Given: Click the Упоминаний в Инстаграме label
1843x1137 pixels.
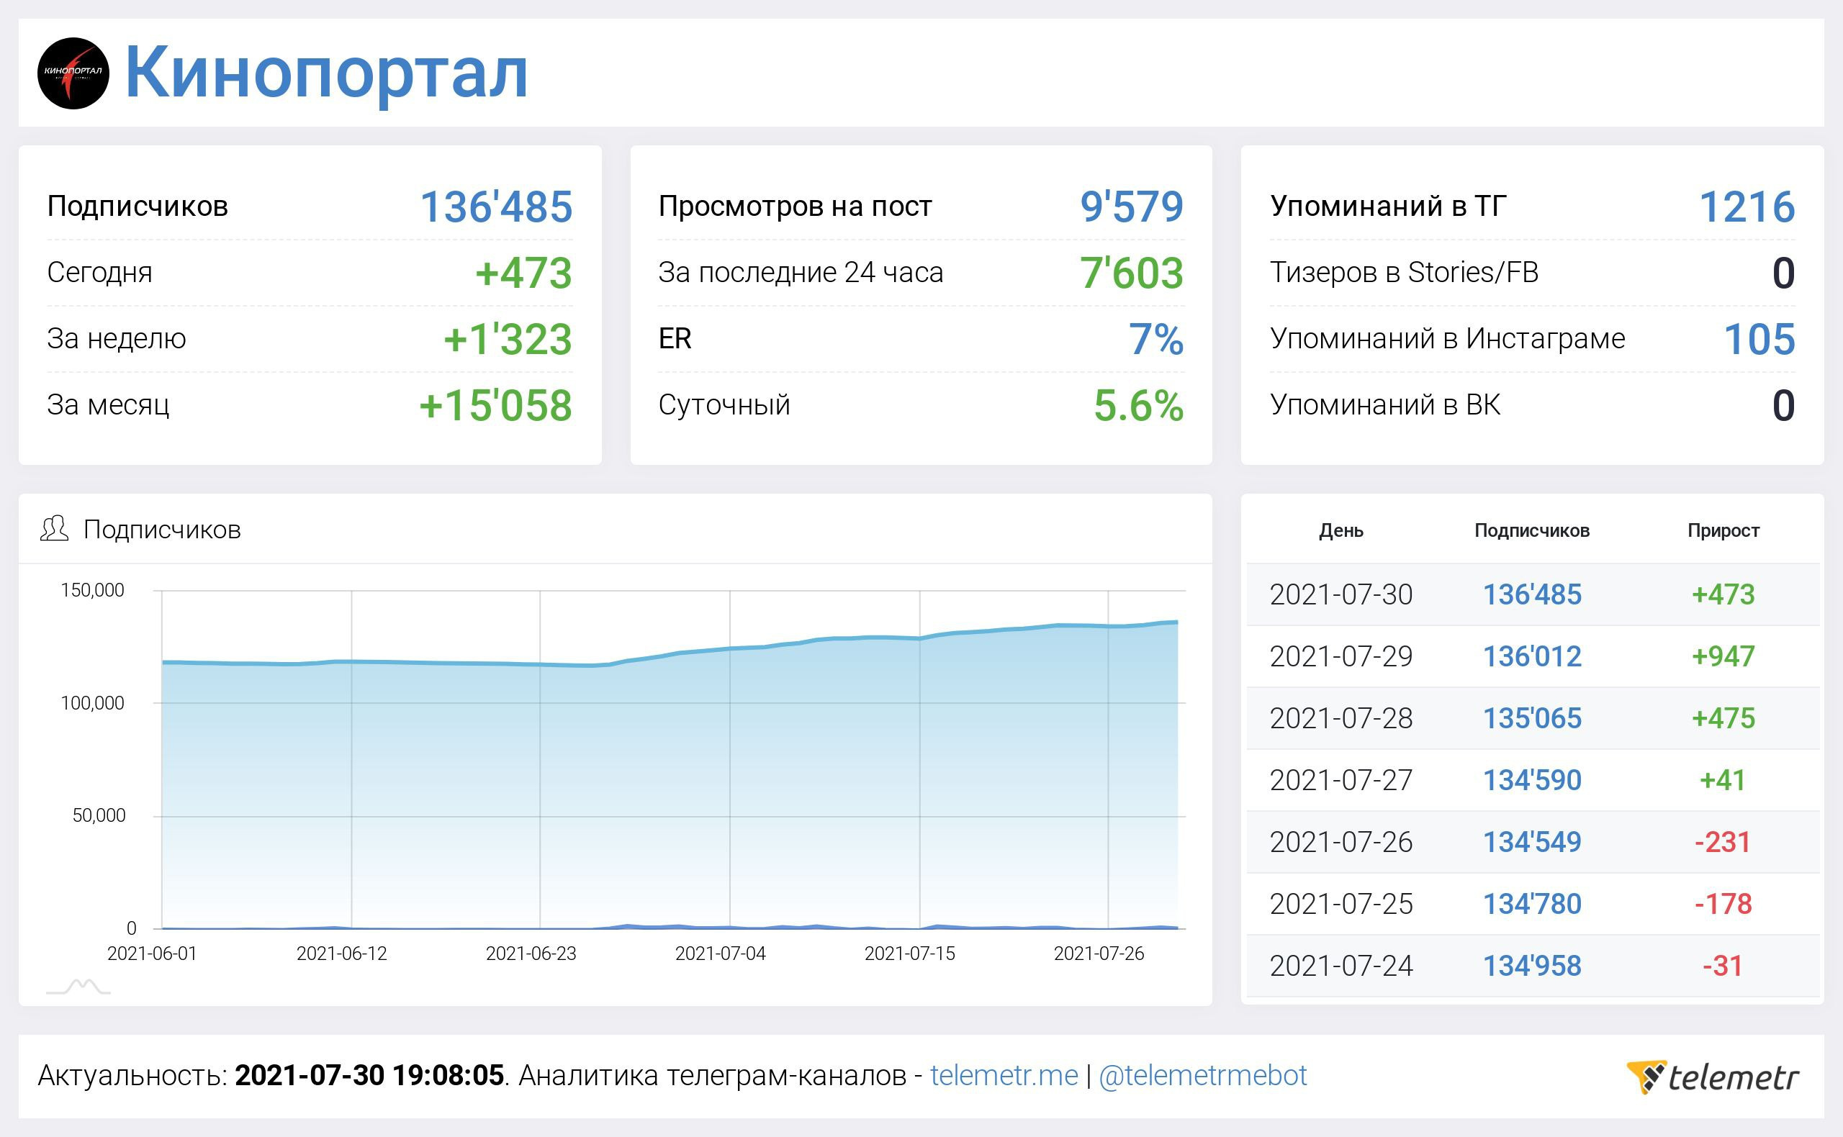Looking at the screenshot, I should coord(1447,338).
